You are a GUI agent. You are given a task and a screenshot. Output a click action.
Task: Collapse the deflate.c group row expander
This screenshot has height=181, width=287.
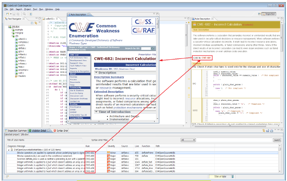coord(9,150)
